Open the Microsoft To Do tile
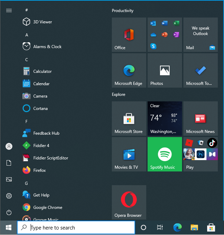Screen dimensions: 224x235 (x=200, y=70)
